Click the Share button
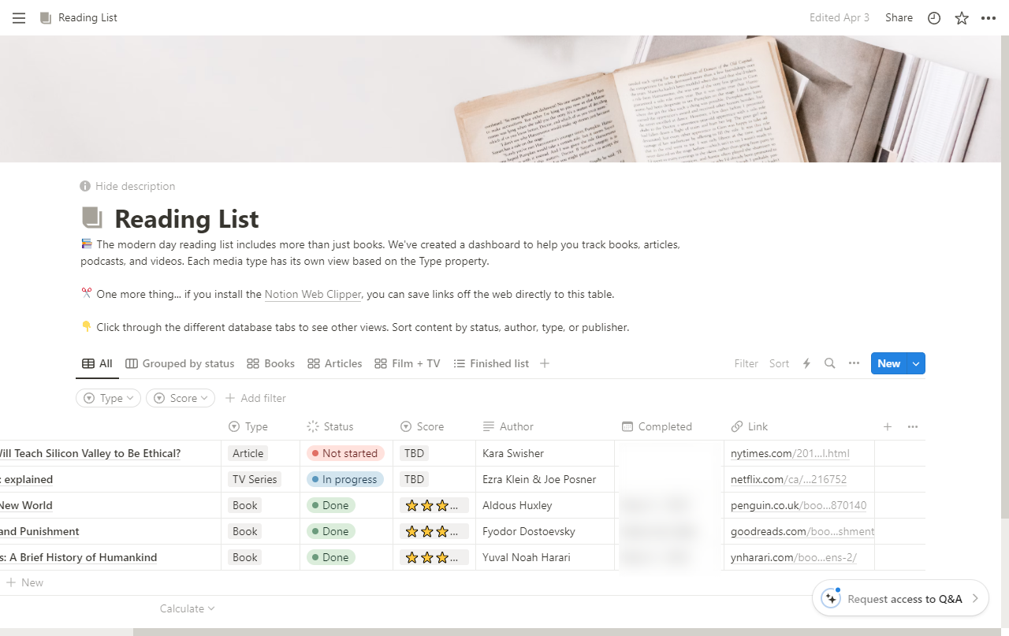 click(899, 17)
